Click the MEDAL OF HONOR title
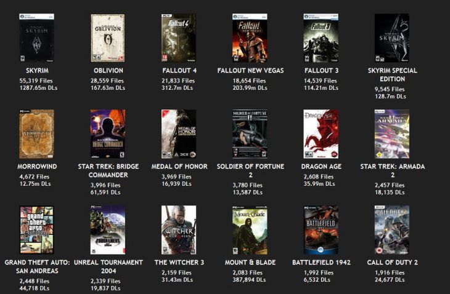 179,166
